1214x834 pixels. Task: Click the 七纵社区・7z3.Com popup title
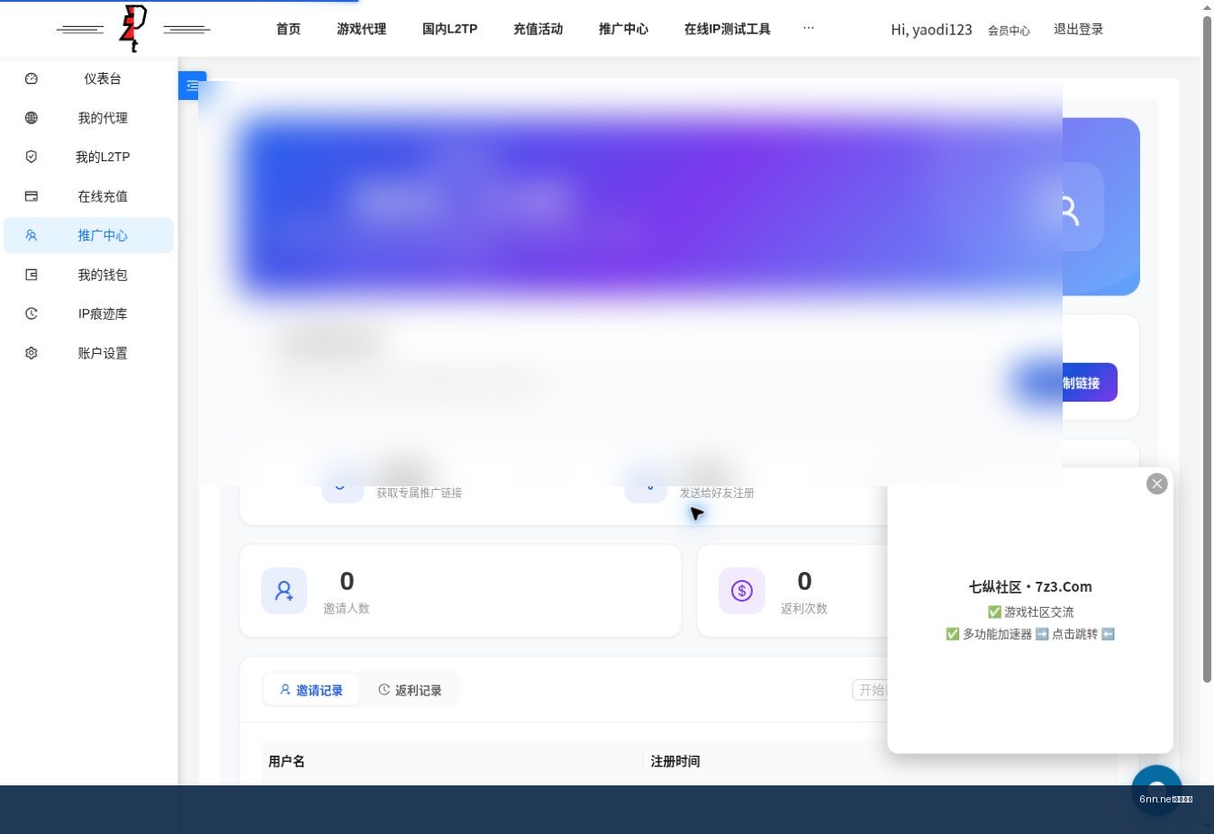(1030, 586)
